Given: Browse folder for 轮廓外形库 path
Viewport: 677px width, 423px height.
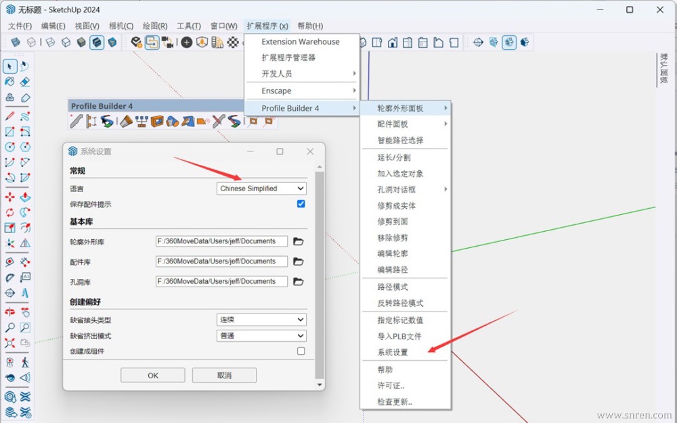Looking at the screenshot, I should (x=299, y=241).
